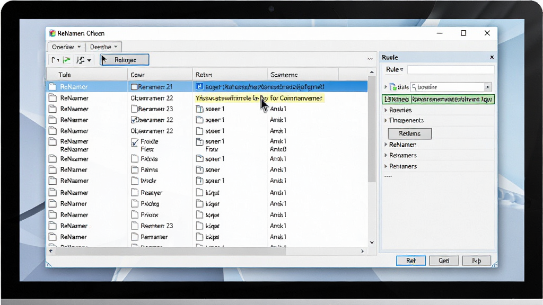This screenshot has height=305, width=543.
Task: Click the Retrx file icon in the Fidrds row
Action: tap(199, 159)
